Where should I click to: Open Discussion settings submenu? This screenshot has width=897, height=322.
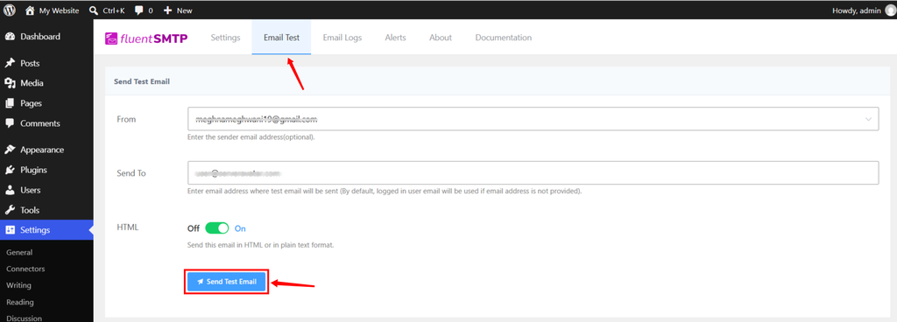tap(24, 318)
